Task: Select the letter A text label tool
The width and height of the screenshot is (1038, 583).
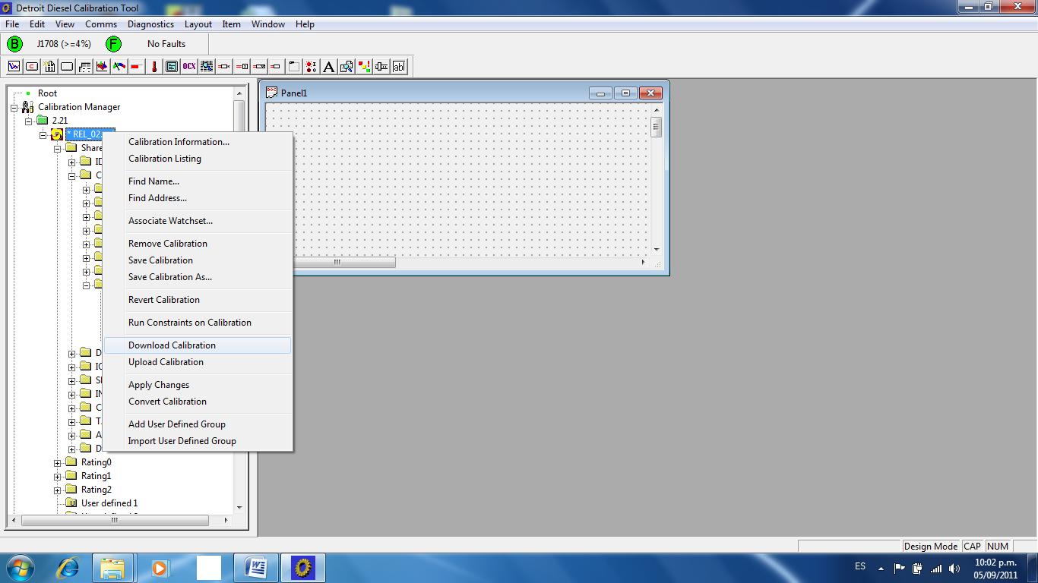Action: [x=329, y=66]
